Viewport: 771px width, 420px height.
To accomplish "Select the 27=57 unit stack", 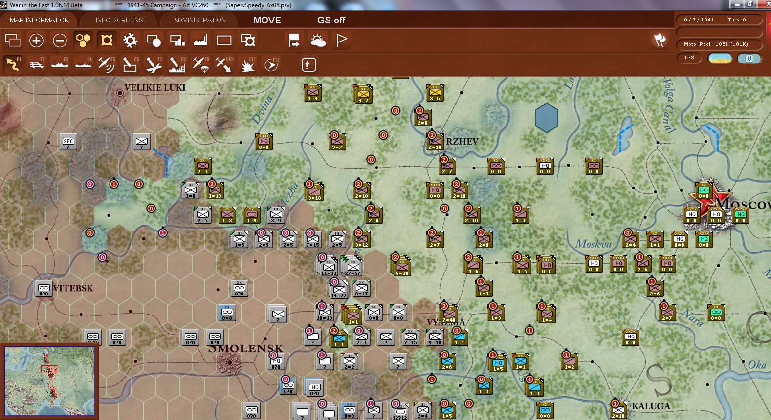I will [x=352, y=267].
